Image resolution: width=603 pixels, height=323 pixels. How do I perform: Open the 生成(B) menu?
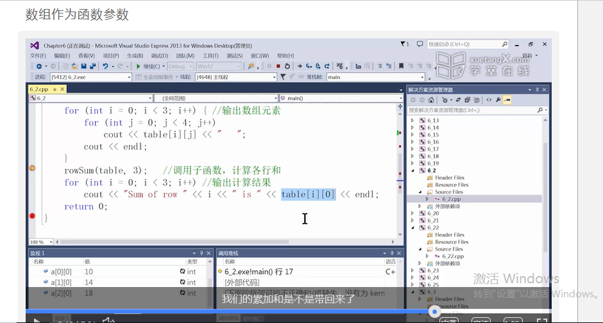click(135, 56)
